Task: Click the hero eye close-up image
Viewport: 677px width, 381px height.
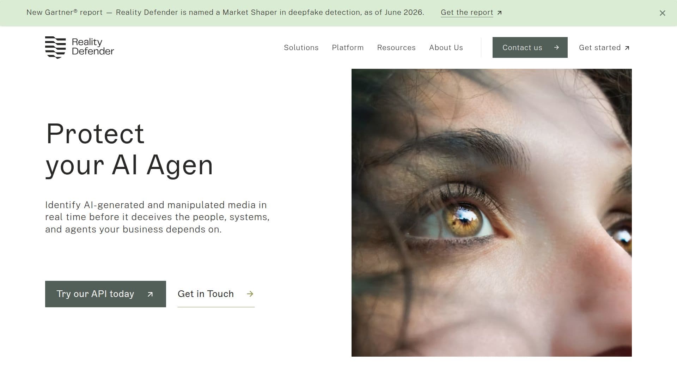Action: pos(492,212)
